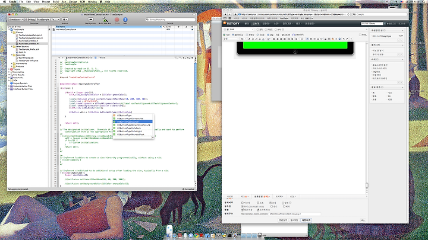
Task: Choose UIButtonTypeRoundedRect in autocomplete list
Action: pyautogui.click(x=133, y=135)
